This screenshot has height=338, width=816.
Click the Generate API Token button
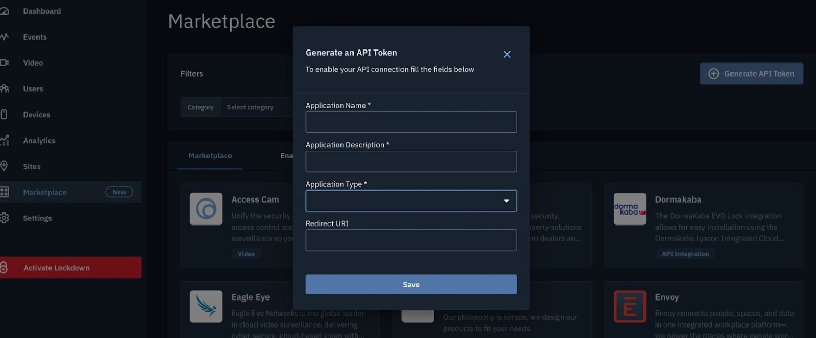(751, 74)
